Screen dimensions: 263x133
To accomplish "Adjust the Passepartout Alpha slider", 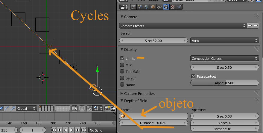I will pos(225,83).
